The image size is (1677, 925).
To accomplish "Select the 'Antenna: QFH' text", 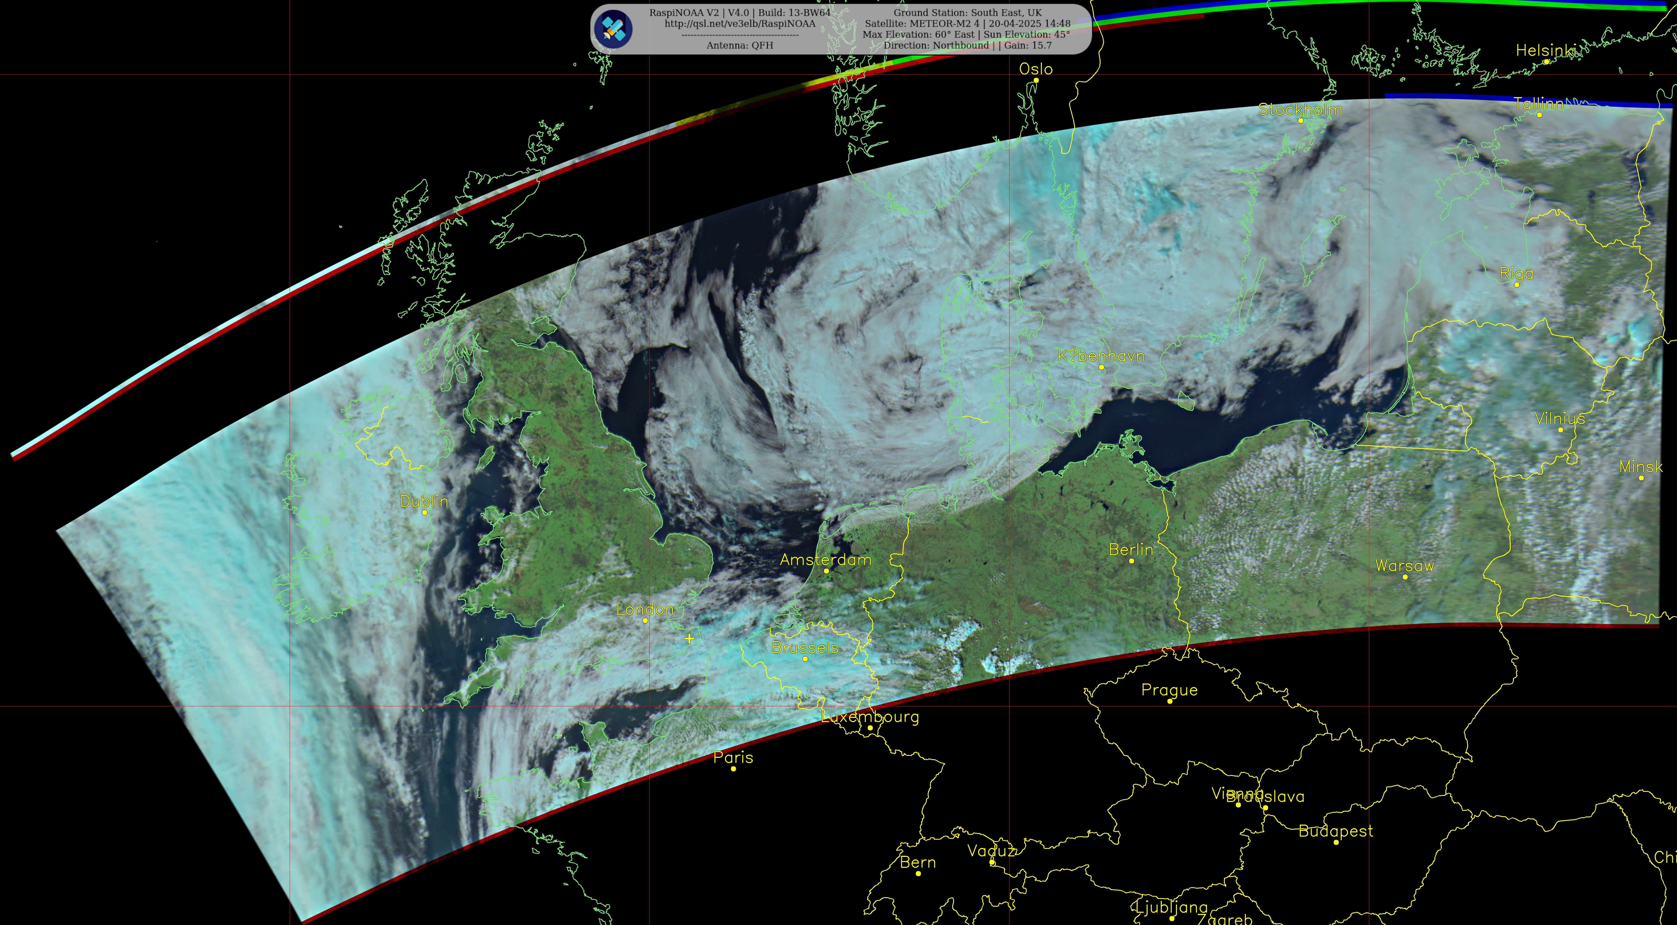I will tap(740, 45).
